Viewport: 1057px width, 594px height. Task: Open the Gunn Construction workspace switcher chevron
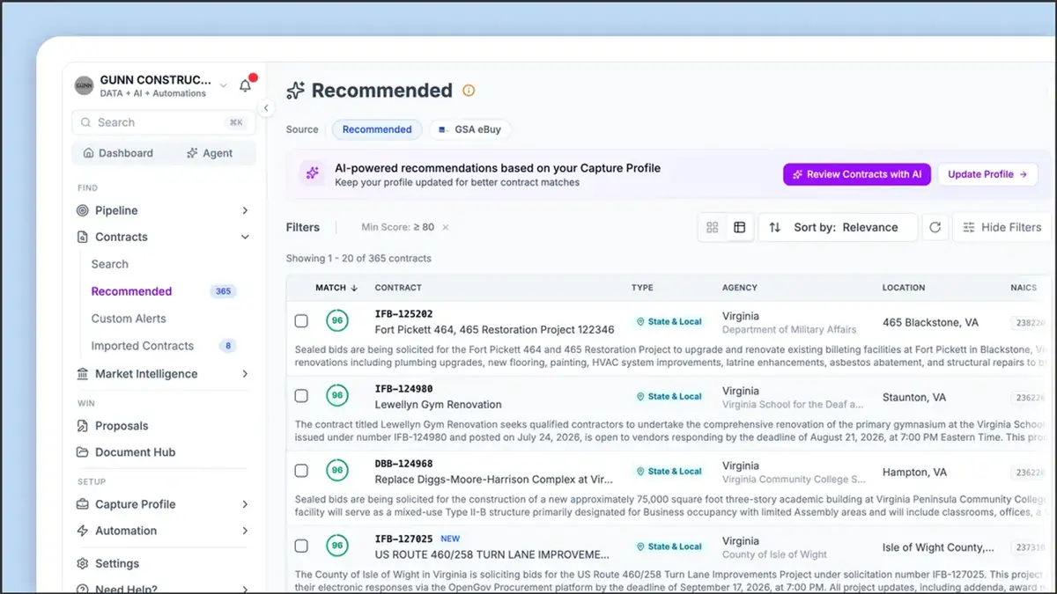224,85
